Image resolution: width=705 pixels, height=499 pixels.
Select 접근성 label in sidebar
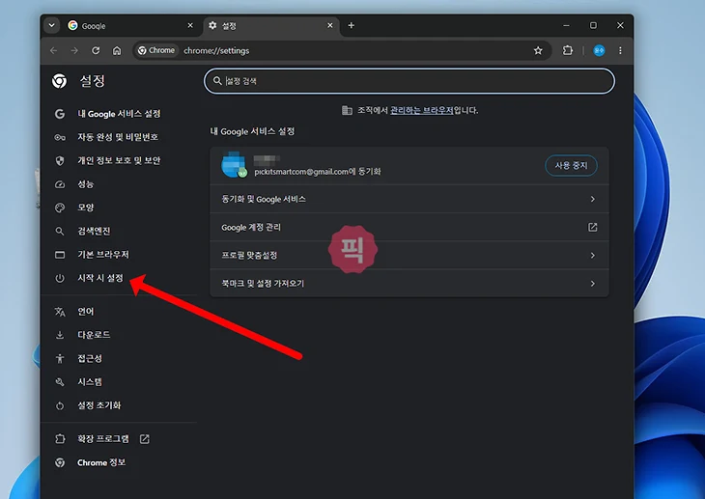point(90,358)
